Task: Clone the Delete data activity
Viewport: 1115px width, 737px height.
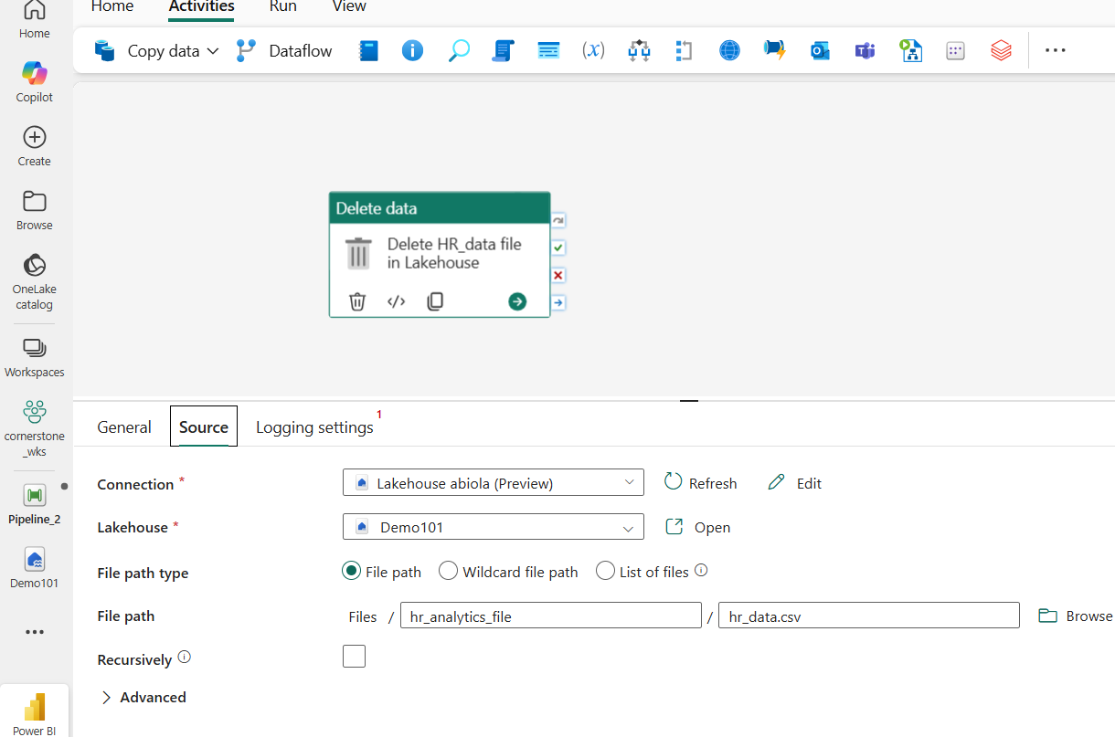Action: click(435, 301)
